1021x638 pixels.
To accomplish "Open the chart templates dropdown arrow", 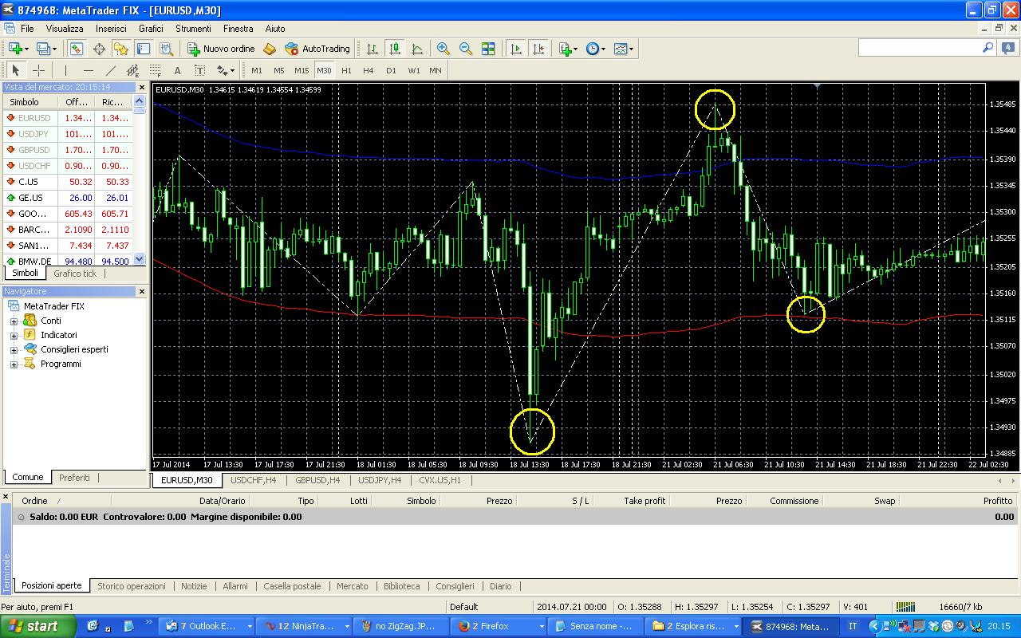I will coord(632,49).
